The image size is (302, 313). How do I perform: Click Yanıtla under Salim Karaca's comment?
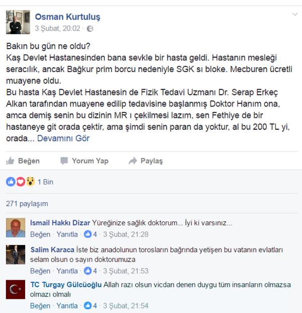click(67, 271)
